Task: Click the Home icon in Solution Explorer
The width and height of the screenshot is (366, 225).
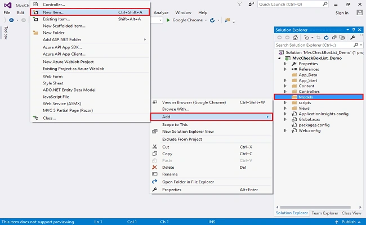Action: [295, 38]
